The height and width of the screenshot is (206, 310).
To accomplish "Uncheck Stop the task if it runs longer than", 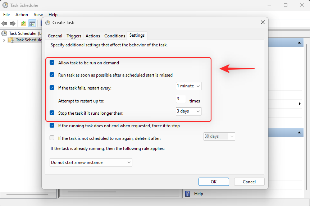I will (52, 113).
